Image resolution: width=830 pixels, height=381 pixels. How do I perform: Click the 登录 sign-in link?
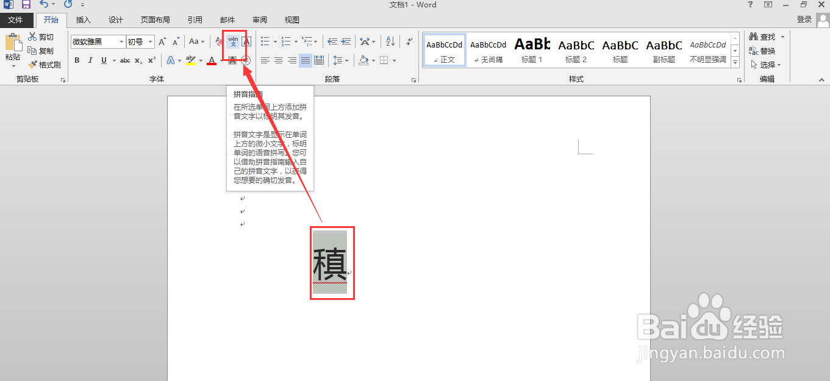[x=804, y=19]
